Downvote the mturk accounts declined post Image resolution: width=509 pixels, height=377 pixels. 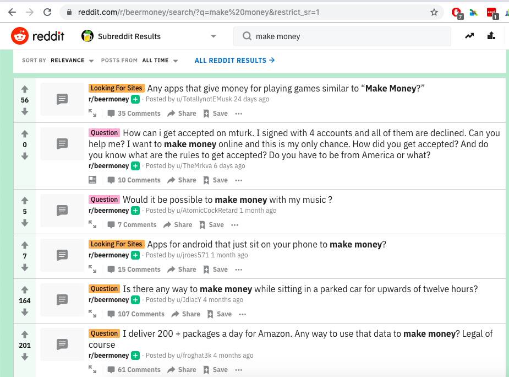click(25, 156)
